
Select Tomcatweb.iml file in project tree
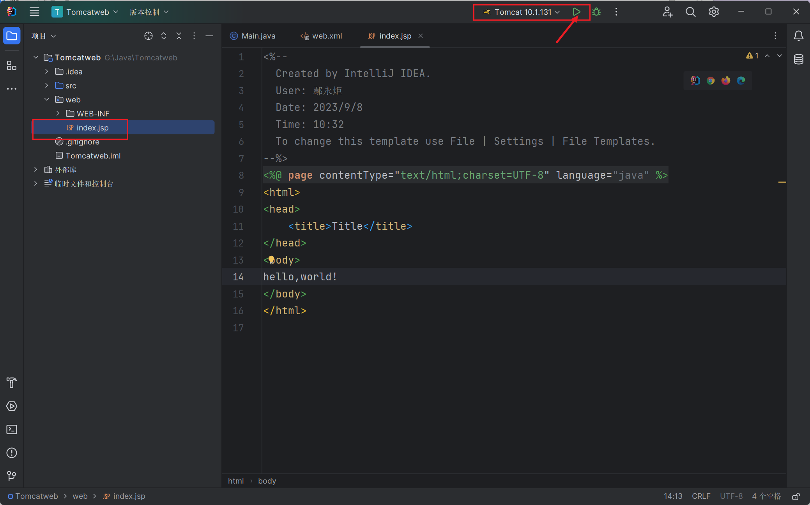pos(93,156)
